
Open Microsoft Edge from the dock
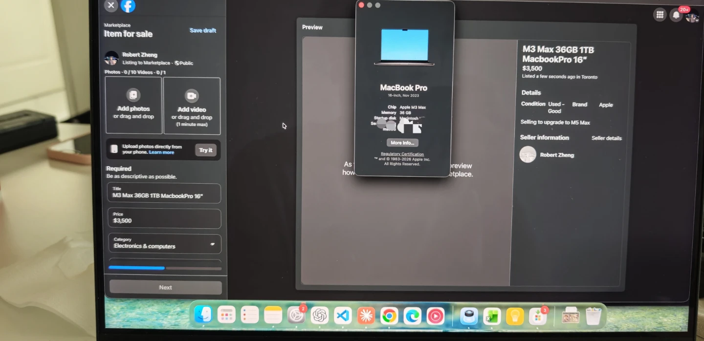[x=413, y=316]
